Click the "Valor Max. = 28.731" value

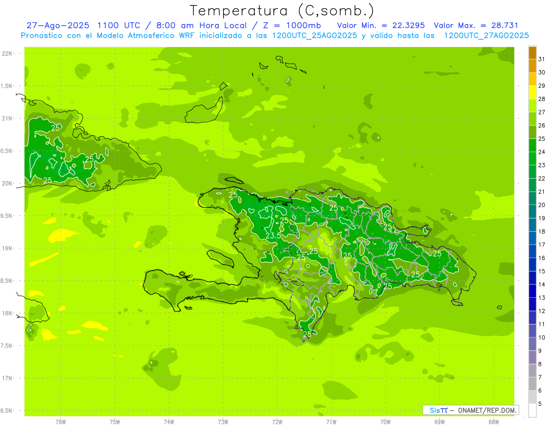click(x=476, y=25)
